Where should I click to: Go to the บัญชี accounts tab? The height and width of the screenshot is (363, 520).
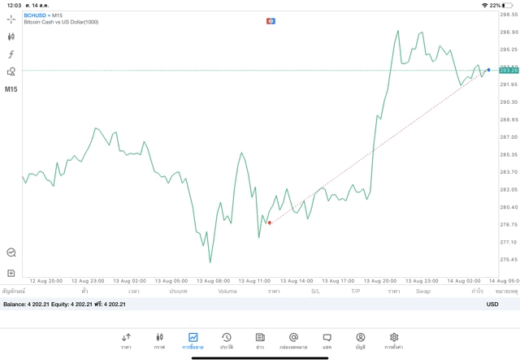click(x=360, y=340)
